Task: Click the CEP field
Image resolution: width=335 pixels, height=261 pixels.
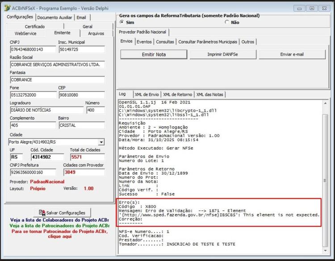Action: [x=82, y=95]
